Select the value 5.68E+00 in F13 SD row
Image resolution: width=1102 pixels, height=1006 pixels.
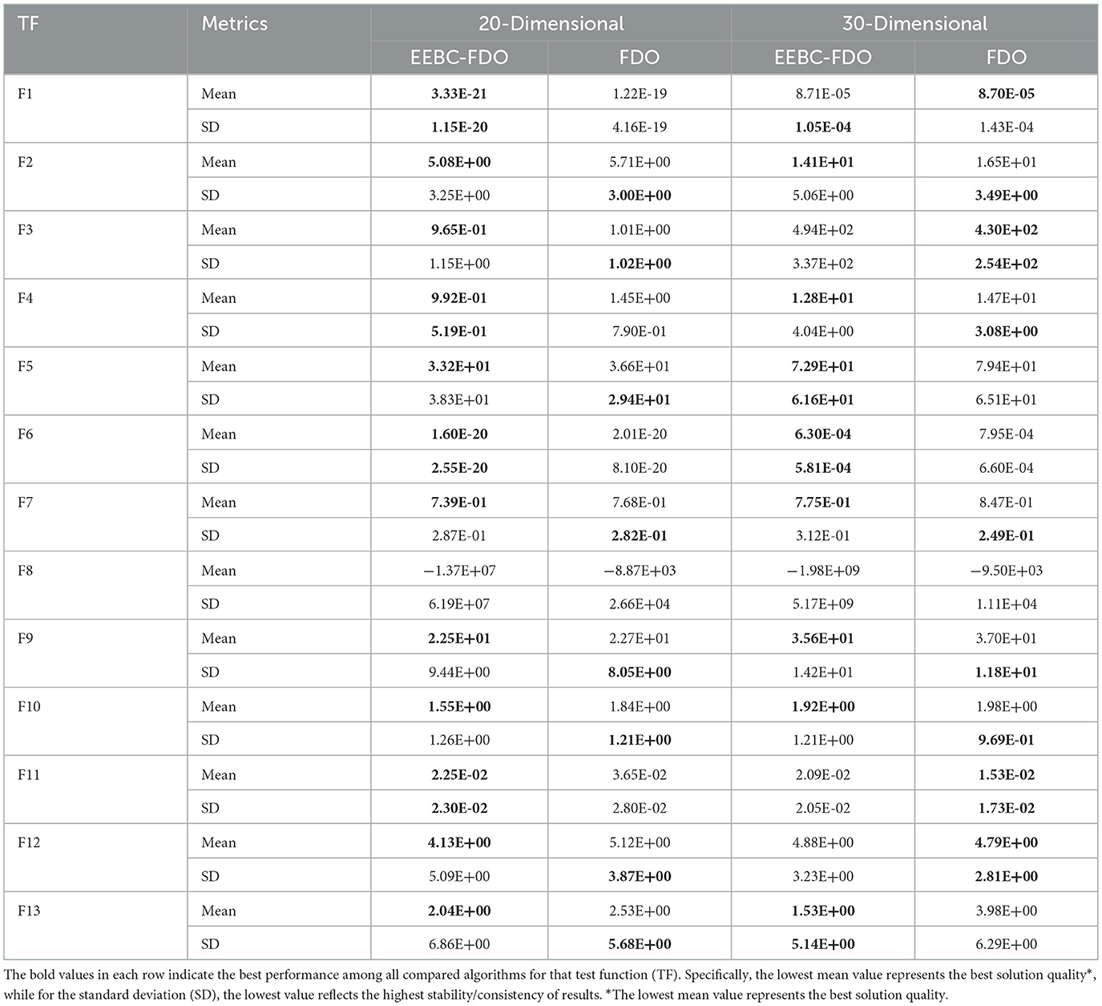click(x=639, y=944)
